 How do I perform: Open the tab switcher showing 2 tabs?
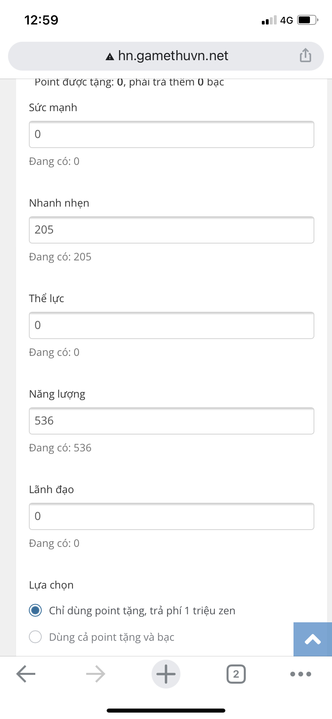click(236, 674)
